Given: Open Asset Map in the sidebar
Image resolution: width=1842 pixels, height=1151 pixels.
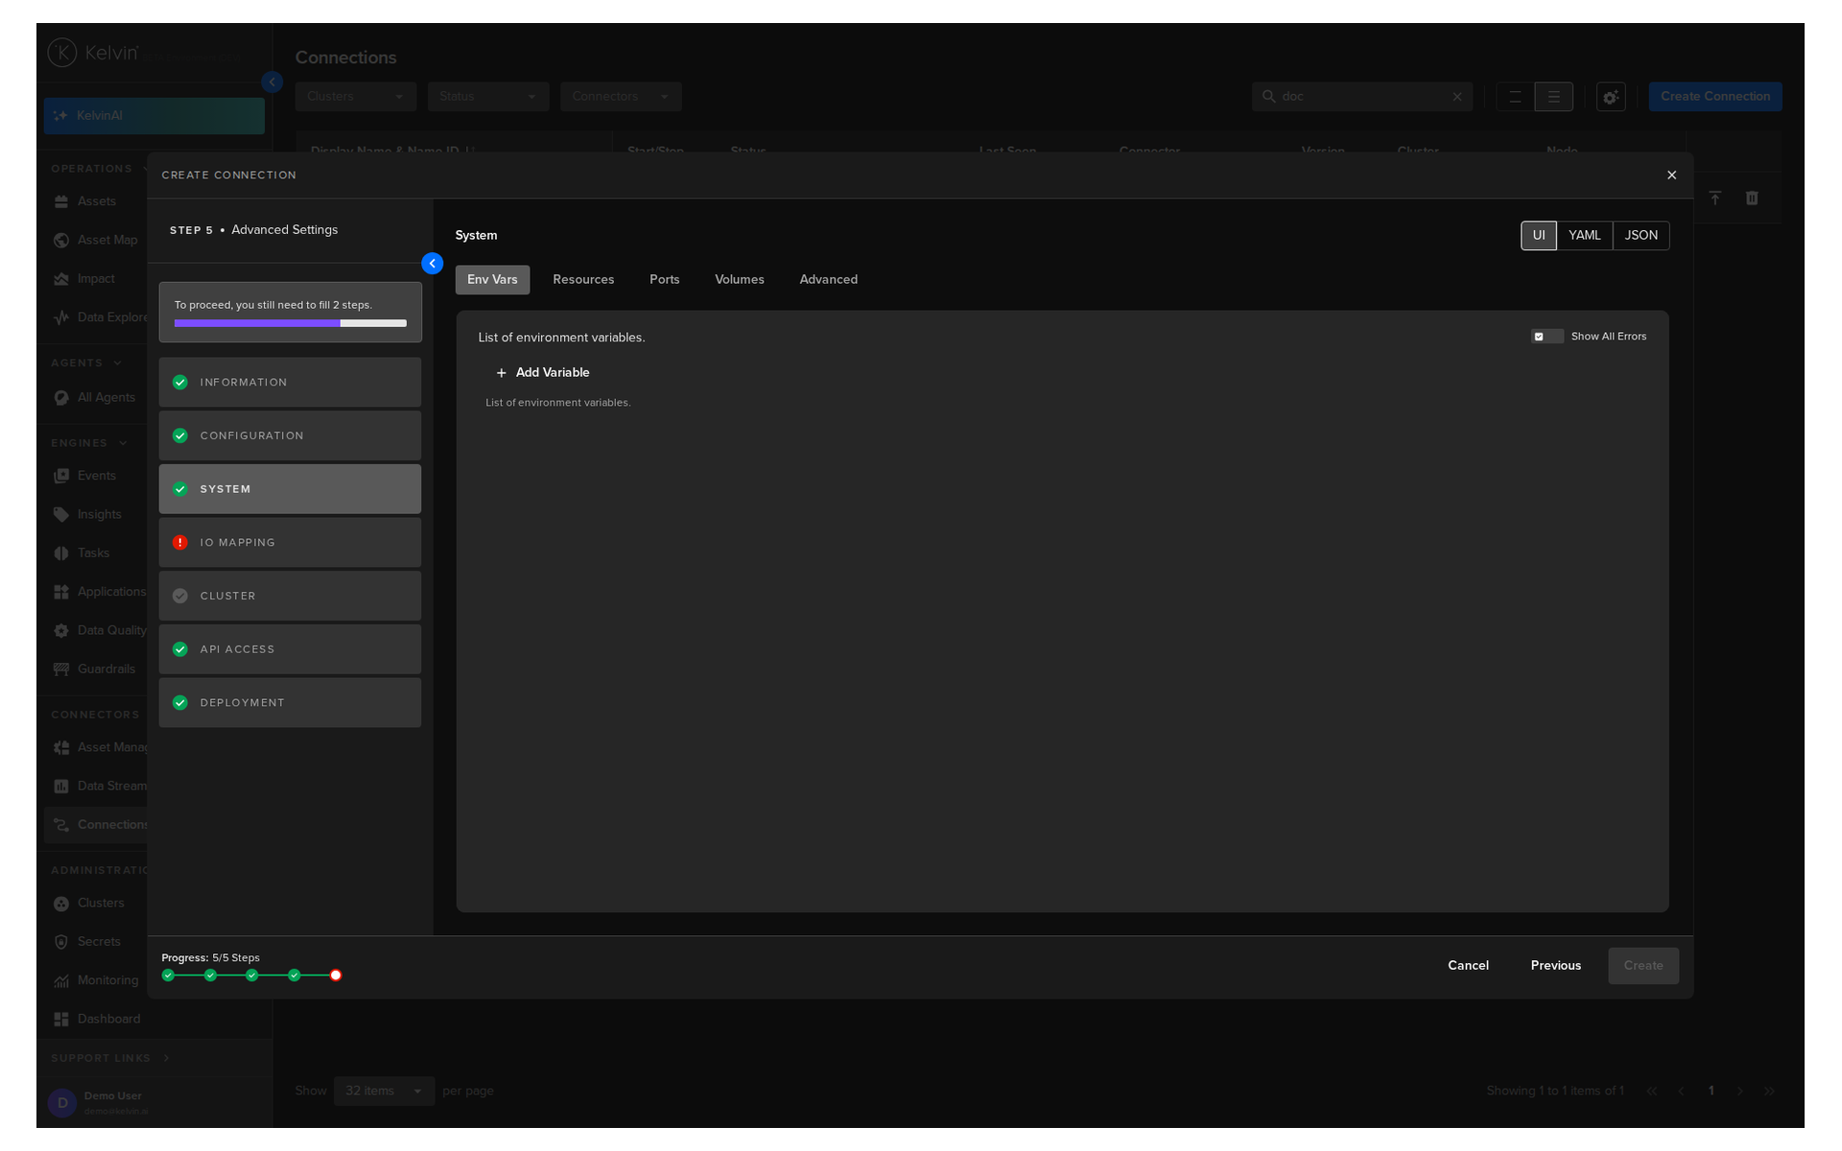Looking at the screenshot, I should pos(96,240).
